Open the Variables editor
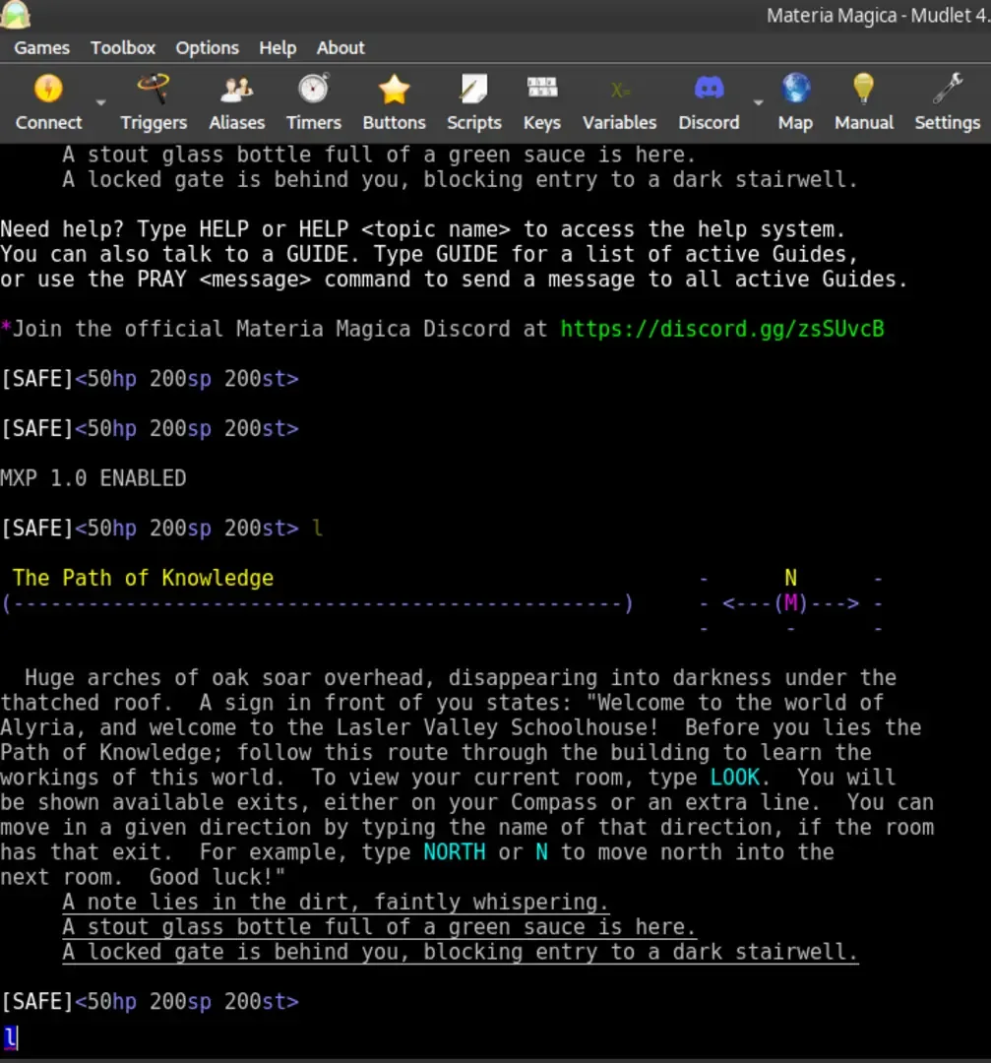The image size is (991, 1063). coord(619,102)
